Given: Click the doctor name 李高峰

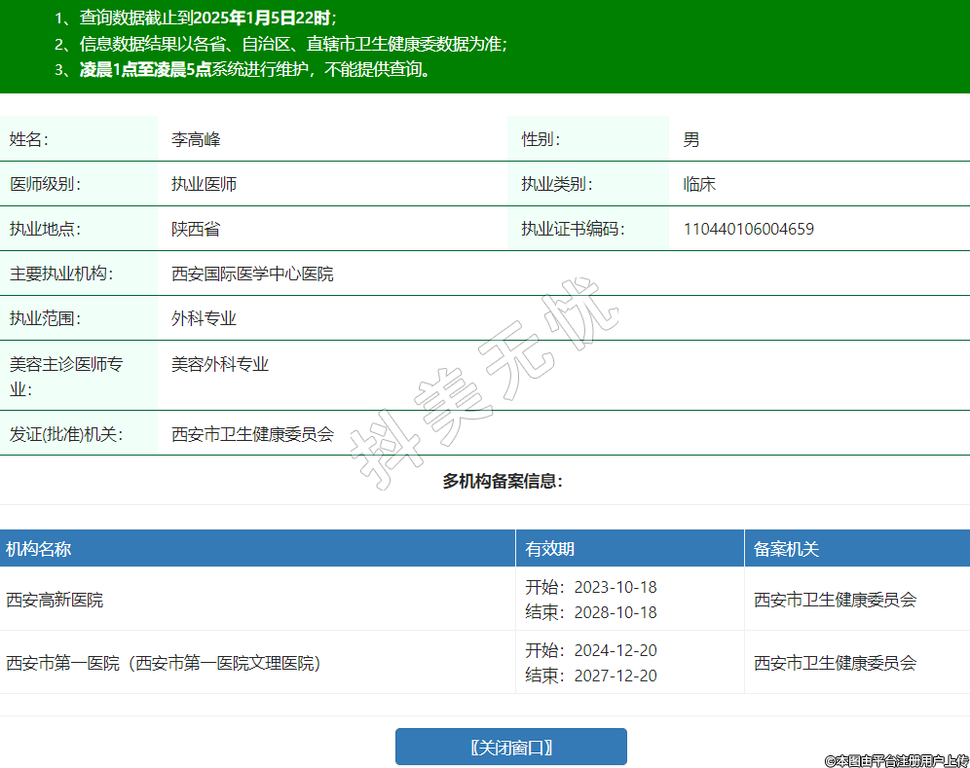Looking at the screenshot, I should pos(197,139).
